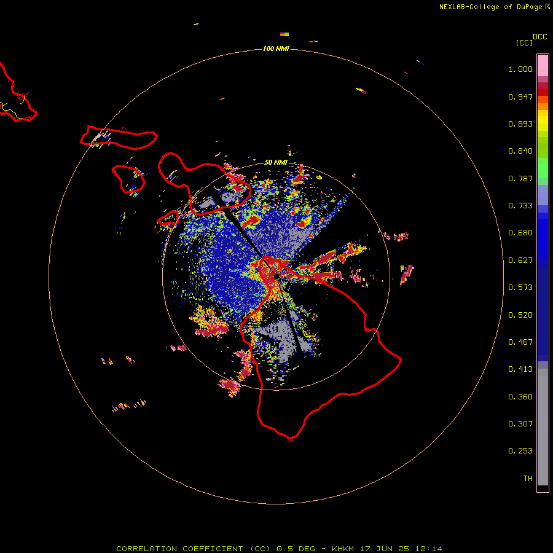Click the DCC label above color bar

[540, 37]
